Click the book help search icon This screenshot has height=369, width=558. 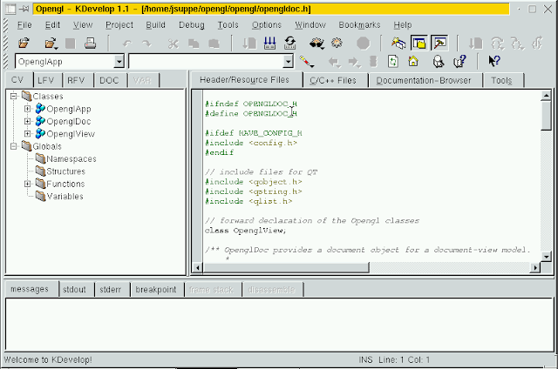(459, 62)
